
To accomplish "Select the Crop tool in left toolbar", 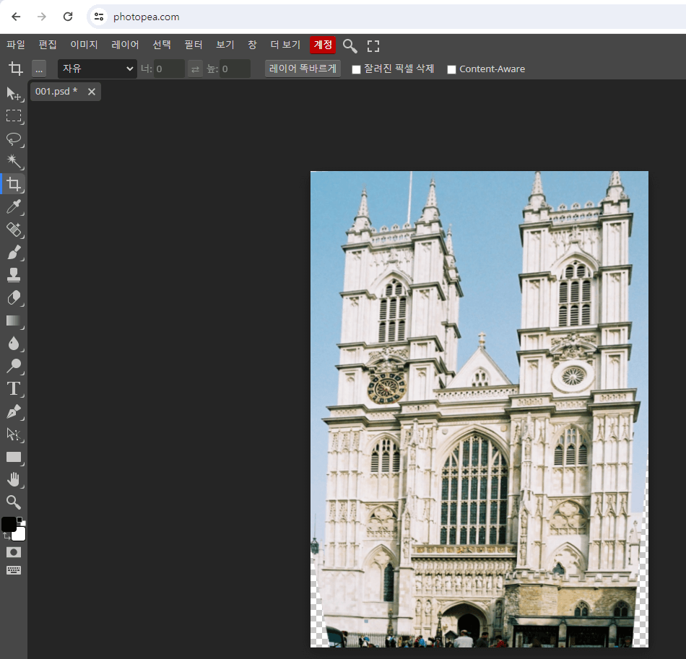I will pos(14,184).
